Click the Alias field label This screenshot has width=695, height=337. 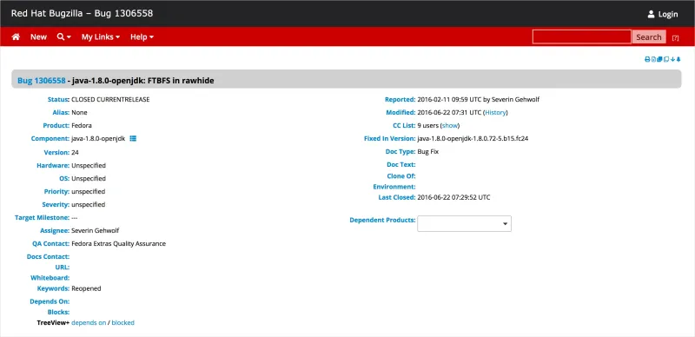61,113
